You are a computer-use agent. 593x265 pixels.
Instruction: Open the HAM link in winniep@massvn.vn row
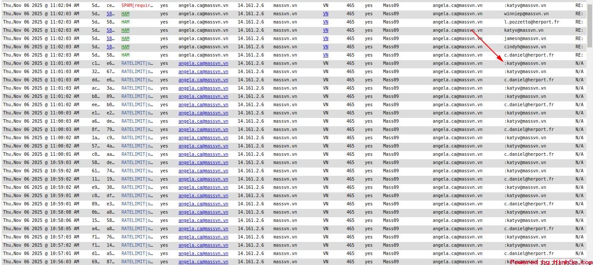click(125, 14)
